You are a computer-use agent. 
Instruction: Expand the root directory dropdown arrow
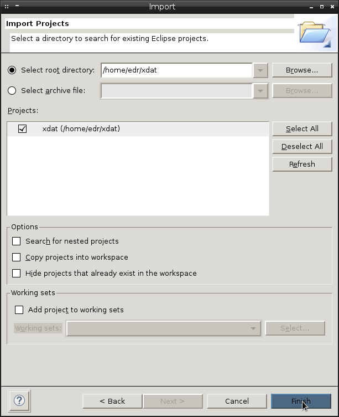(260, 70)
